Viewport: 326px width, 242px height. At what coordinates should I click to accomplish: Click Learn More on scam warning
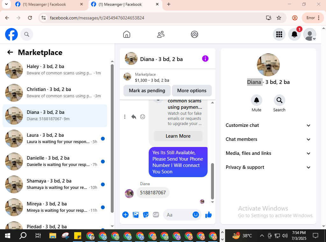click(x=178, y=136)
